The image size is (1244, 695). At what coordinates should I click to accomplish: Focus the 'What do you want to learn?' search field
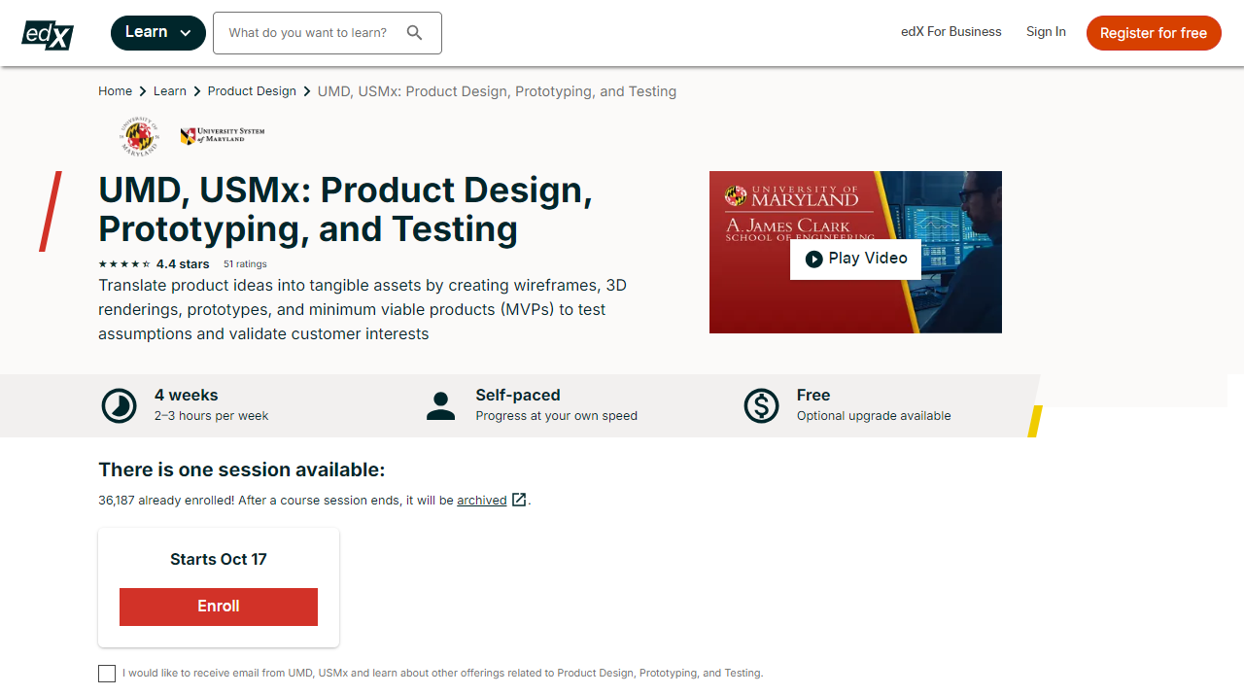328,33
